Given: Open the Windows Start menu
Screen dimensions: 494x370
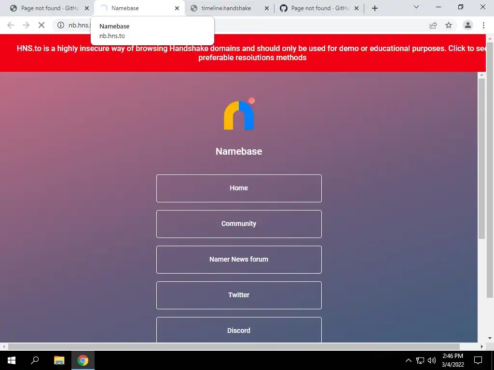Looking at the screenshot, I should click(12, 360).
